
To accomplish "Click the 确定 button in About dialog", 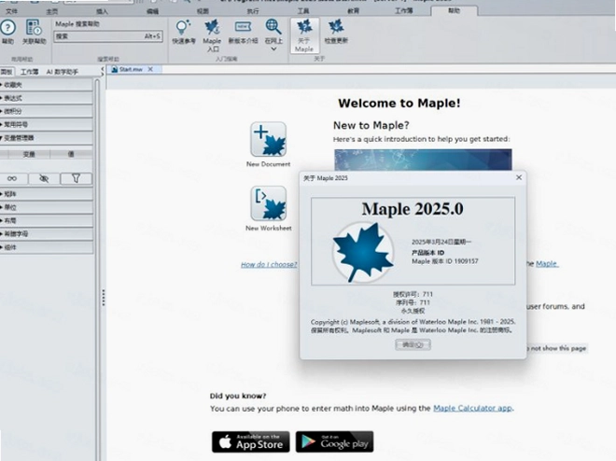I will coord(413,344).
